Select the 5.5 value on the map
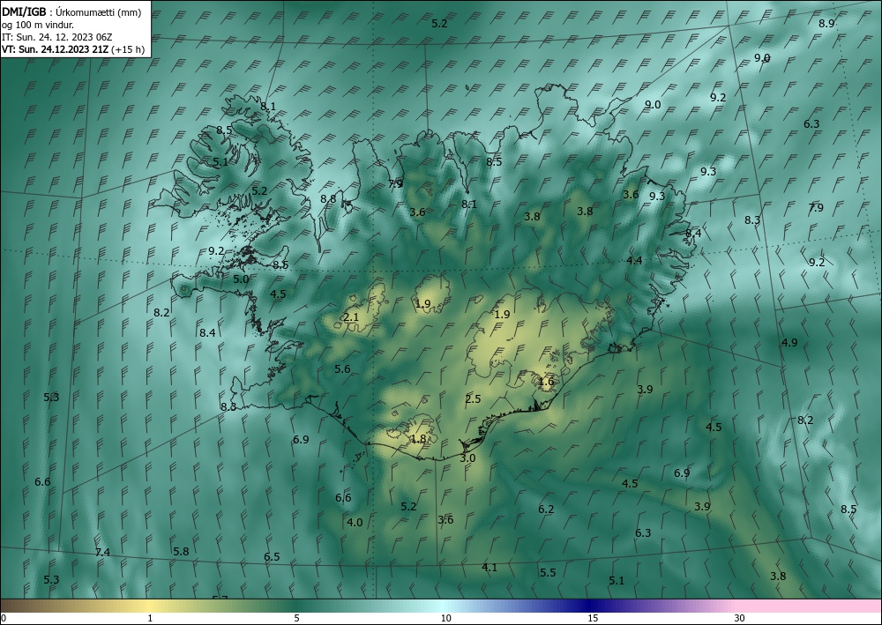Viewport: 882px width, 625px height. click(x=548, y=572)
